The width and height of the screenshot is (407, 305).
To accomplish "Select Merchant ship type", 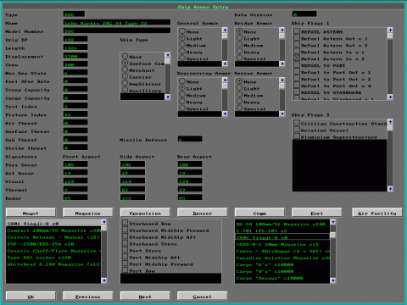I will point(138,70).
